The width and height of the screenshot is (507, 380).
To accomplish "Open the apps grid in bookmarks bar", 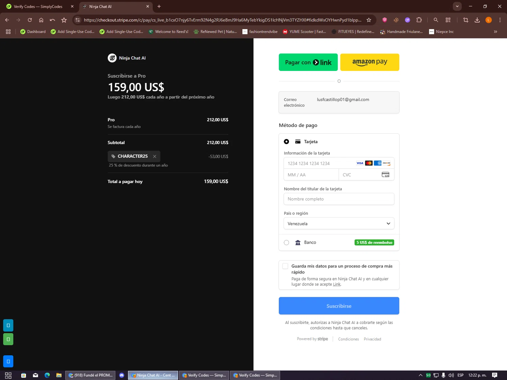I will click(x=8, y=32).
